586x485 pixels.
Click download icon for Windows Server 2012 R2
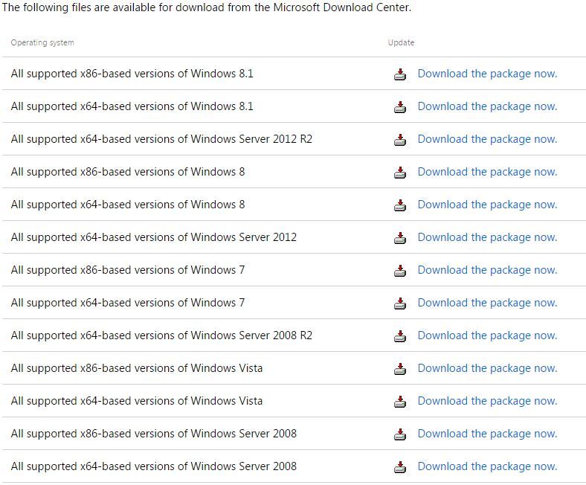[x=400, y=140]
